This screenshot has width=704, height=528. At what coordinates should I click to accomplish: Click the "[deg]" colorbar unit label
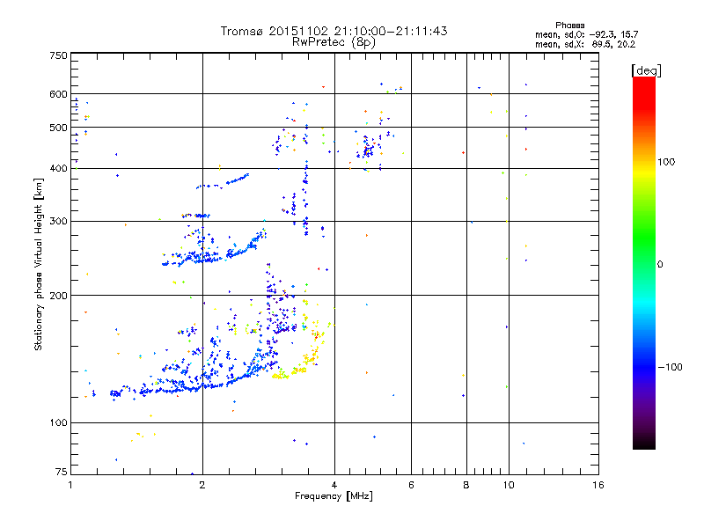click(x=646, y=70)
